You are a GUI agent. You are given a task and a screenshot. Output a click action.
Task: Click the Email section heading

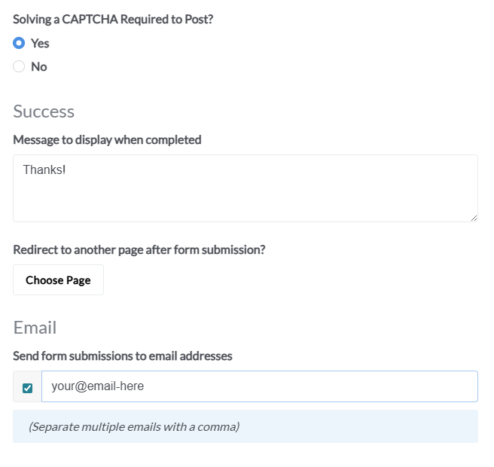point(35,328)
